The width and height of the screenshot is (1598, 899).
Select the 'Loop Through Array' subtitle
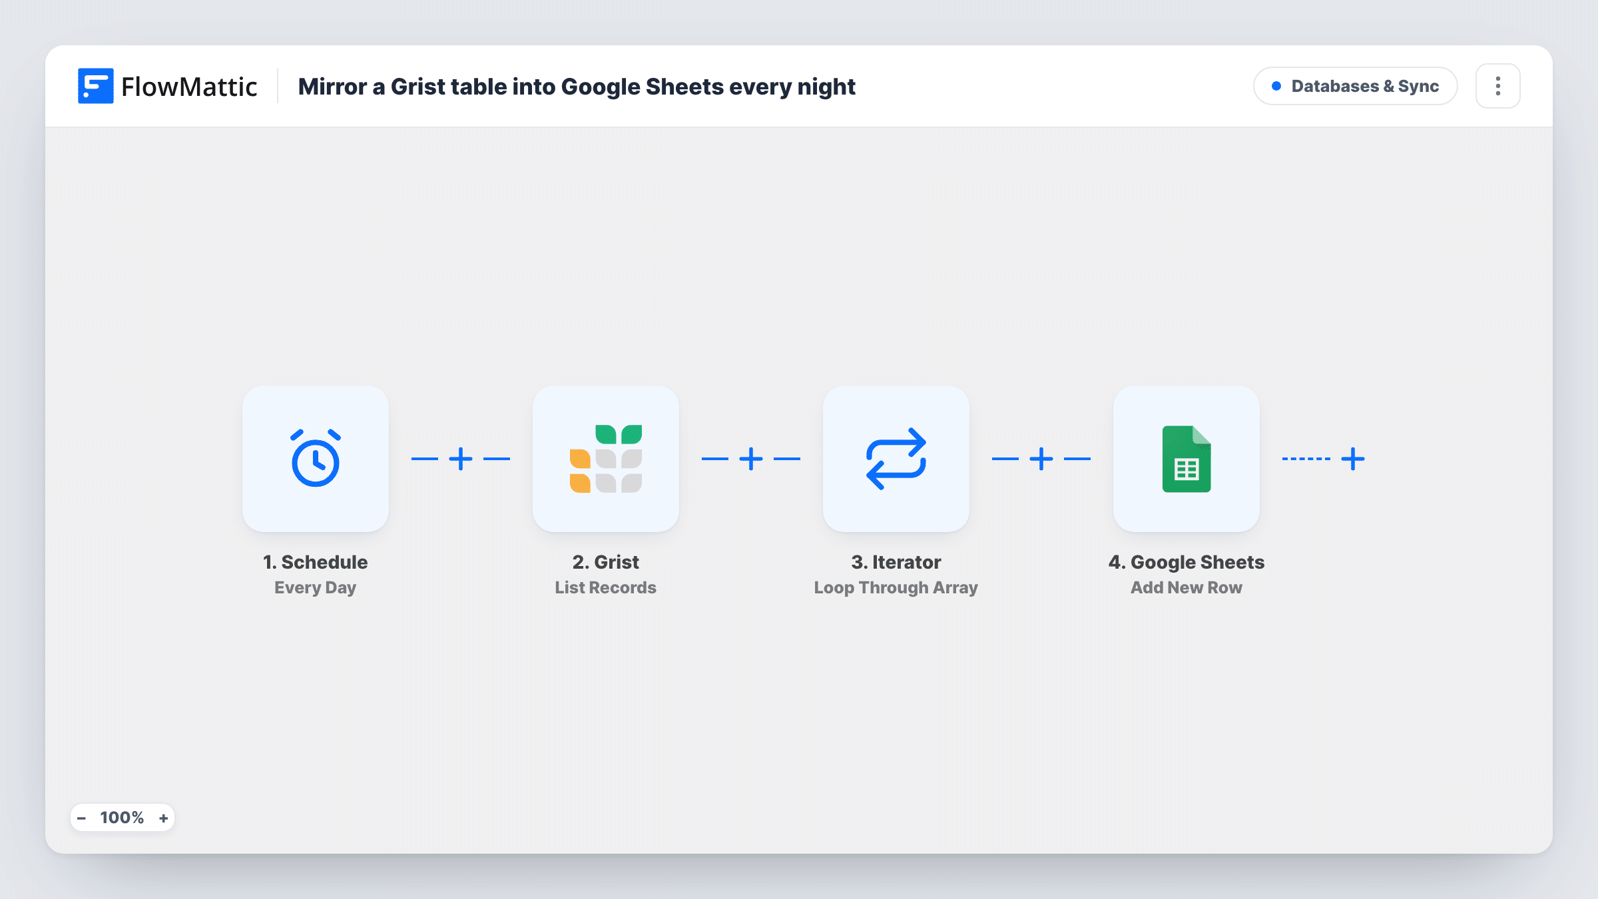[x=896, y=587]
